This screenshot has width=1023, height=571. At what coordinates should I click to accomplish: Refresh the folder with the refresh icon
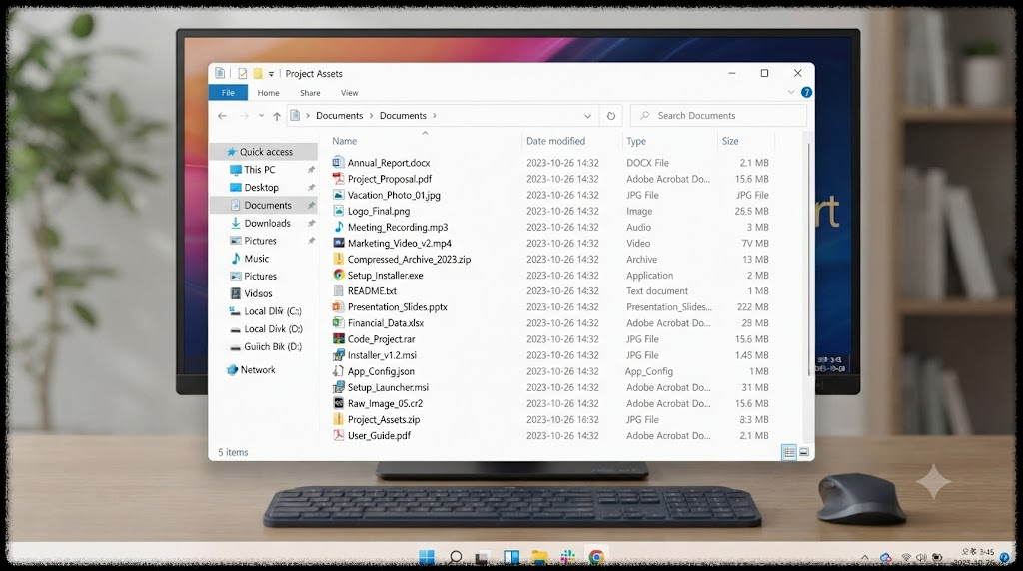(x=611, y=116)
